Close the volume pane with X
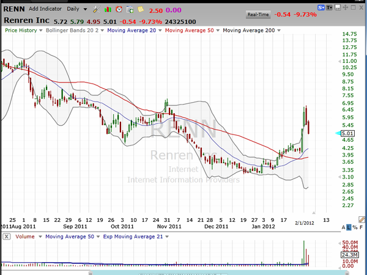This screenshot has width=367, height=275. [x=7, y=237]
